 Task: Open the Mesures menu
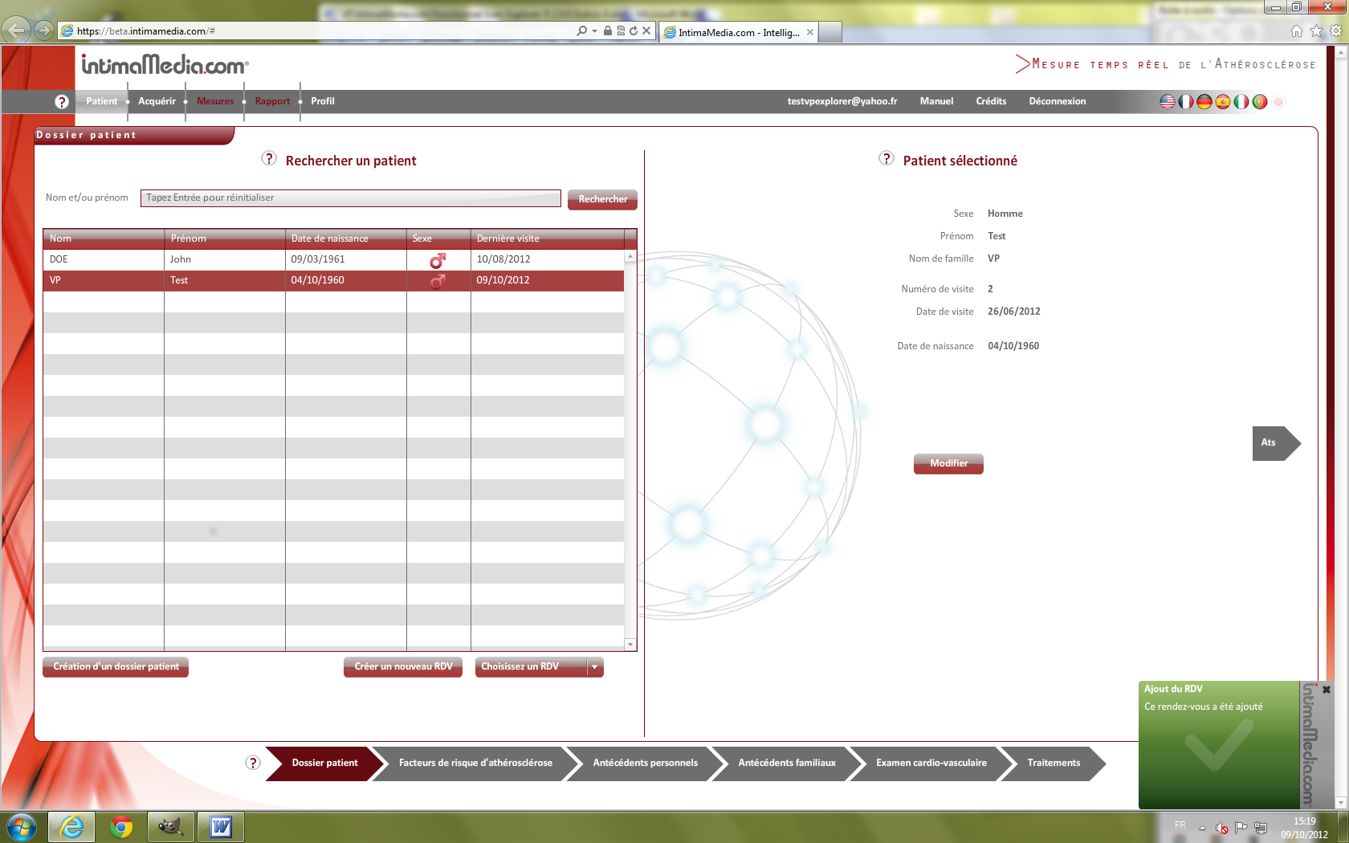pyautogui.click(x=215, y=101)
